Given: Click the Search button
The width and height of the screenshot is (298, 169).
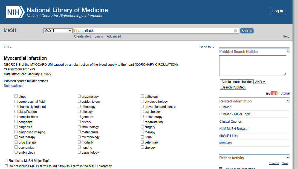Looking at the screenshot, I should [x=247, y=31].
